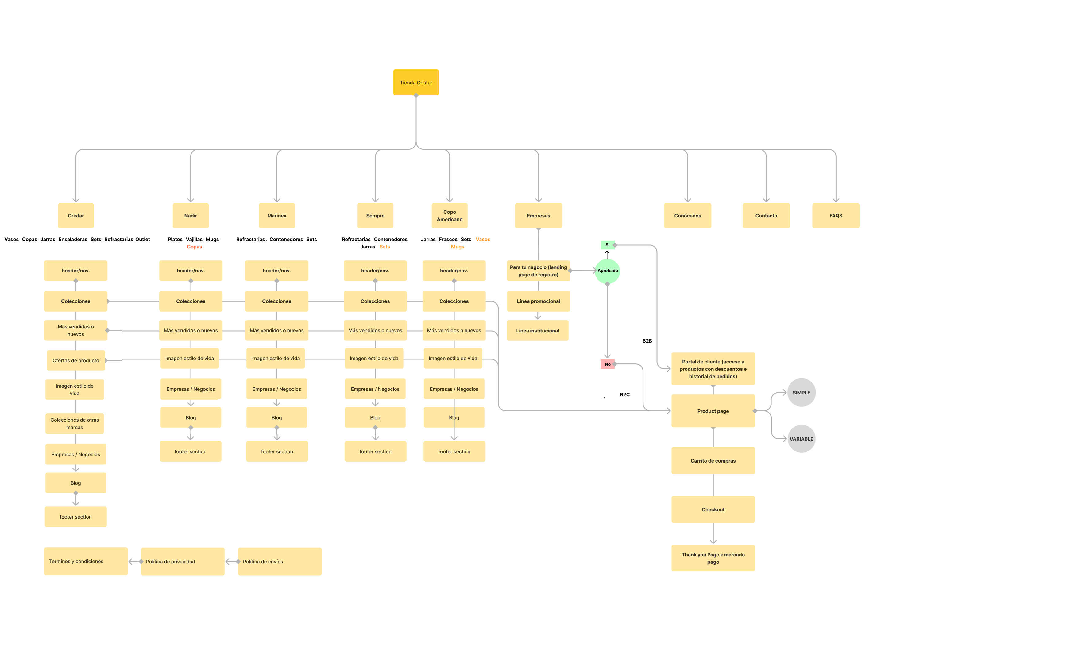
Task: Click the Vajillas category text
Action: coord(194,240)
